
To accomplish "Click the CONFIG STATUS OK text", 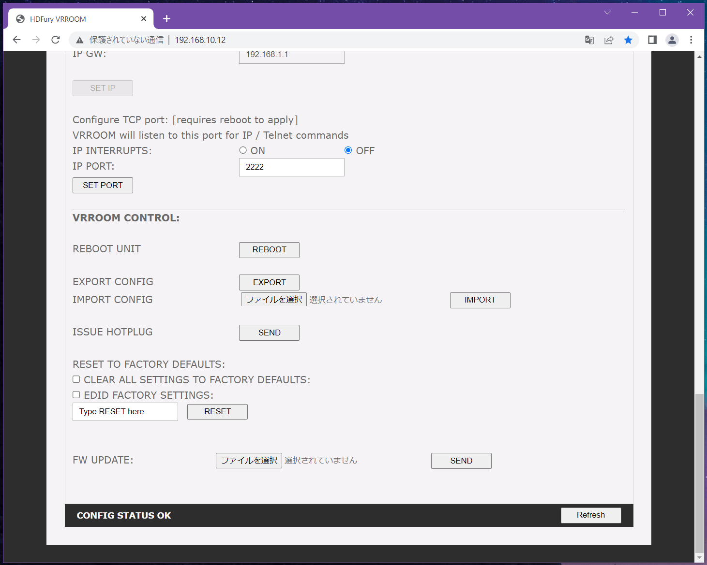I will coord(124,516).
